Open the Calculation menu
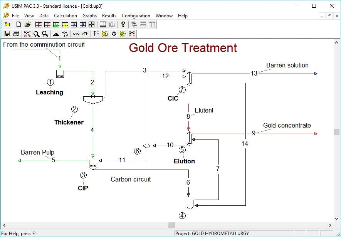Viewport: 341px width, 237px height. tap(66, 16)
